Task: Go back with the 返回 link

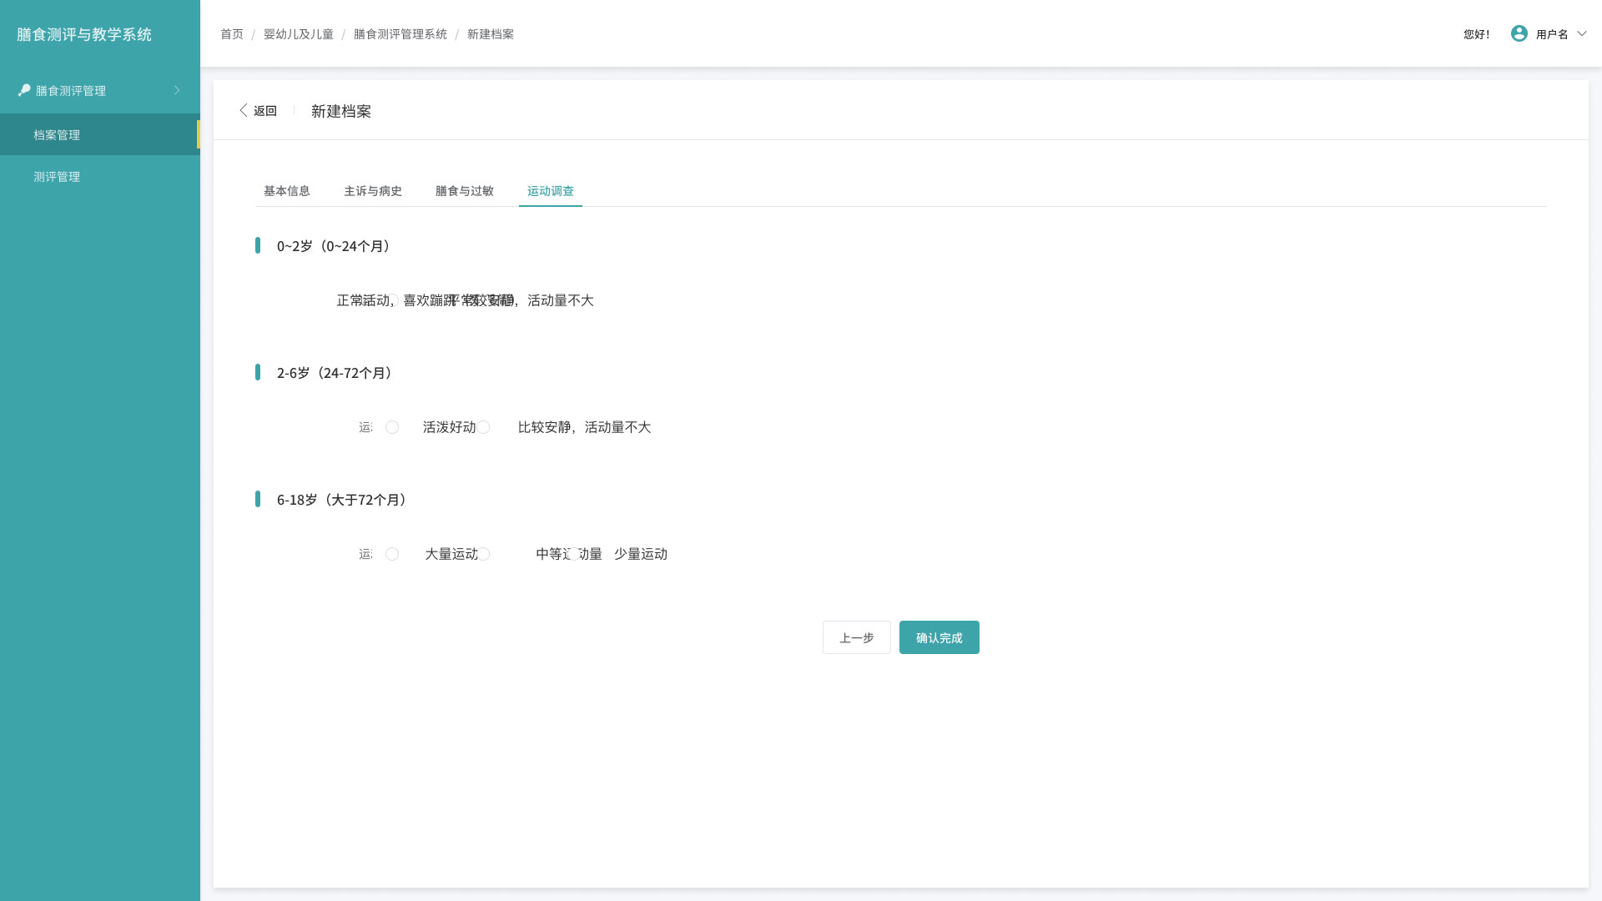Action: click(265, 110)
